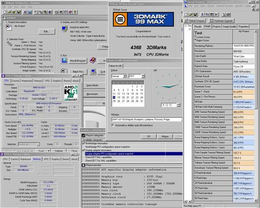
Task: Expand tree node in Result Browser left pane
Action: tap(186, 26)
